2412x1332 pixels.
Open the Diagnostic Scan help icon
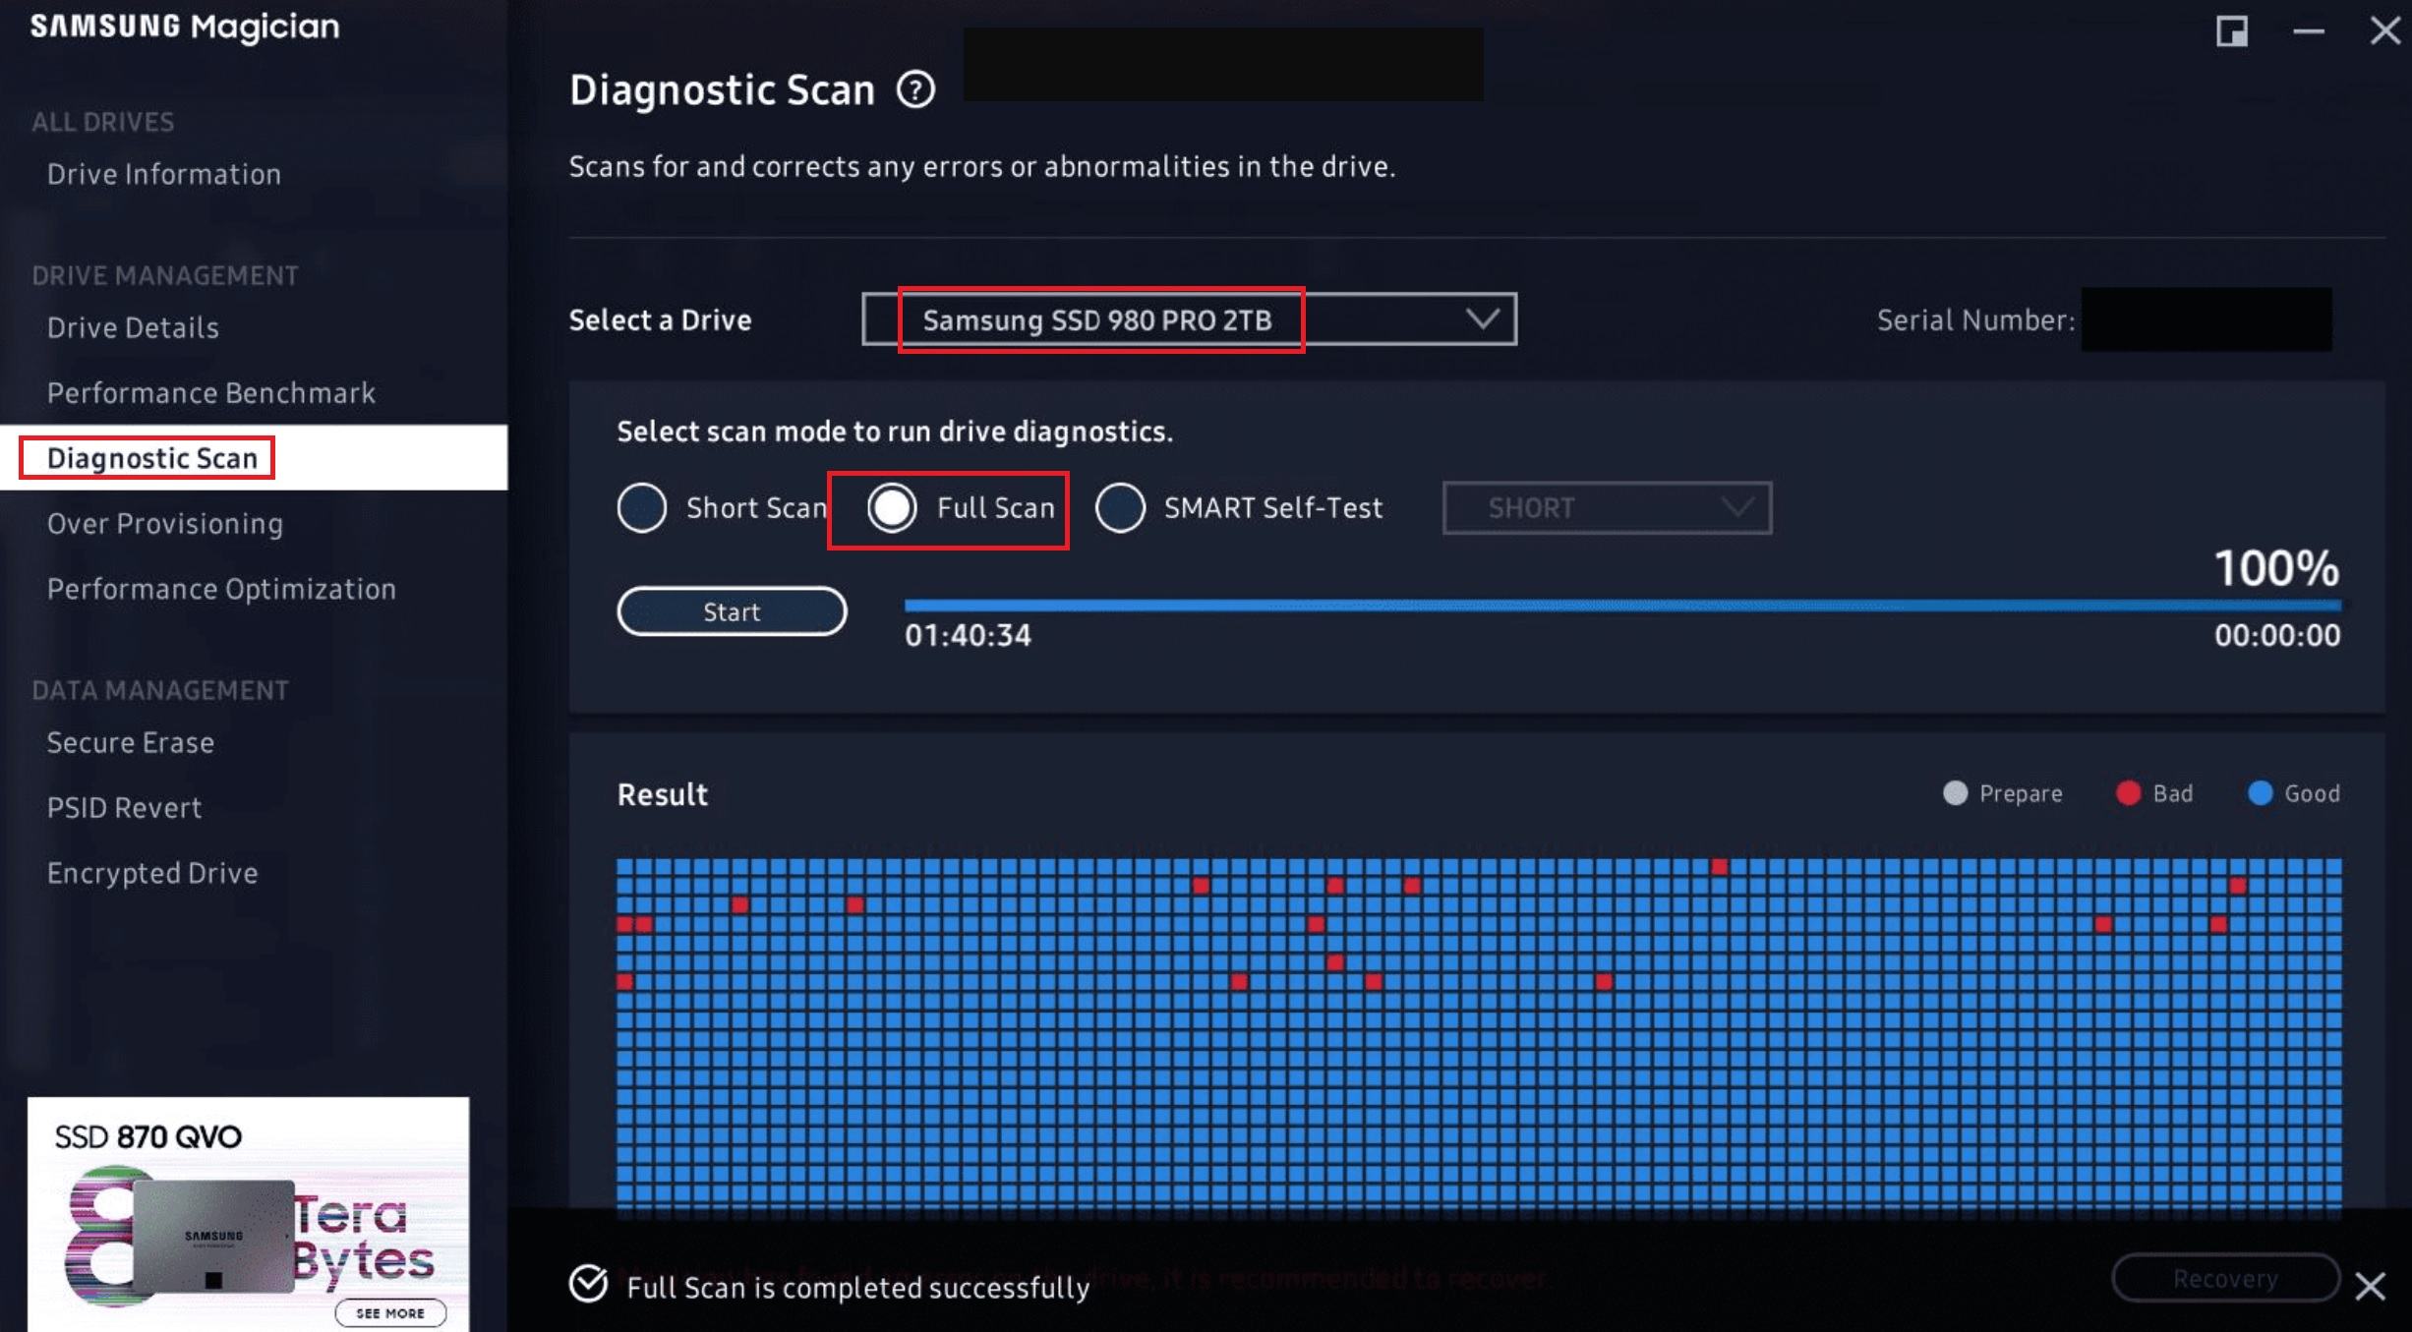pos(915,90)
